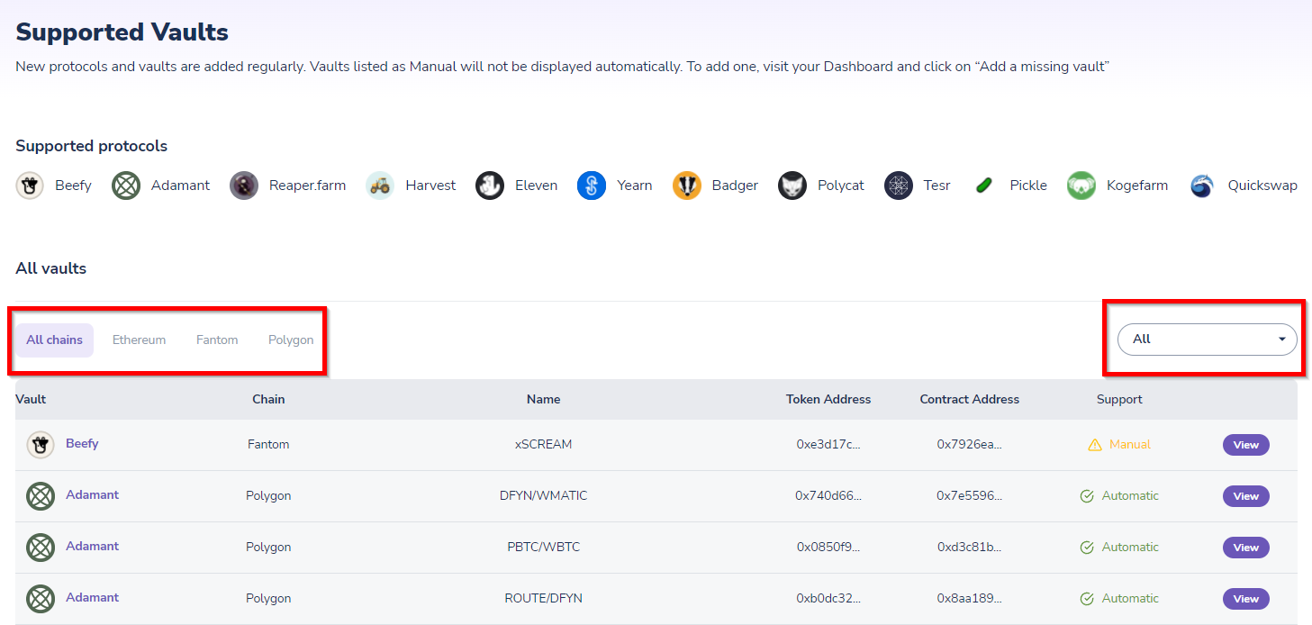Click token address 0x740d66...
The width and height of the screenshot is (1312, 625).
pos(828,496)
